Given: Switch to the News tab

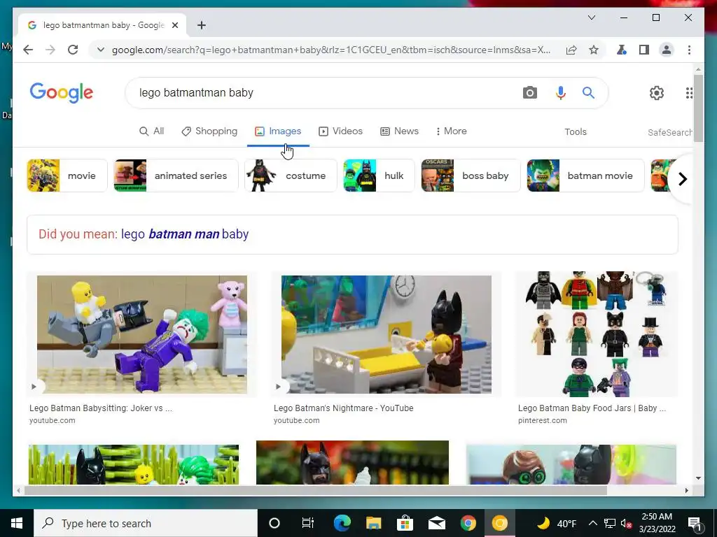Looking at the screenshot, I should click(399, 131).
